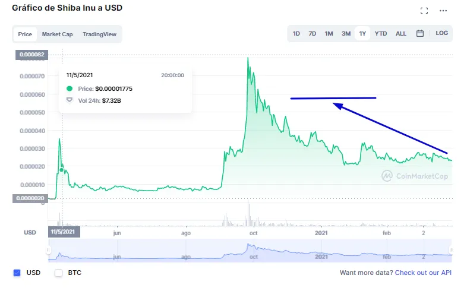Click the green data point on chart
The image size is (467, 288).
point(62,170)
